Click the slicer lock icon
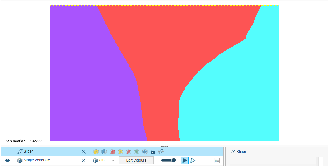This screenshot has height=166, width=328. (x=153, y=152)
